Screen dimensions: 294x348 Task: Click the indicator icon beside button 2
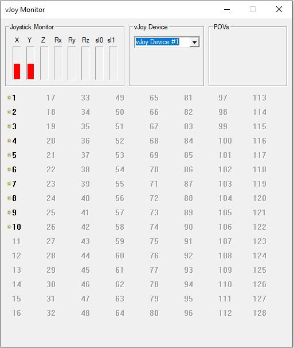point(9,112)
